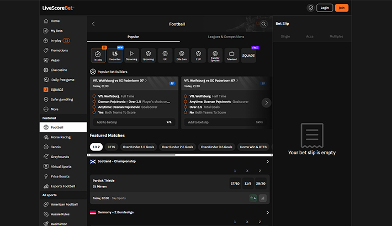
Task: Open Safer gambling in sidebar
Action: click(63, 99)
